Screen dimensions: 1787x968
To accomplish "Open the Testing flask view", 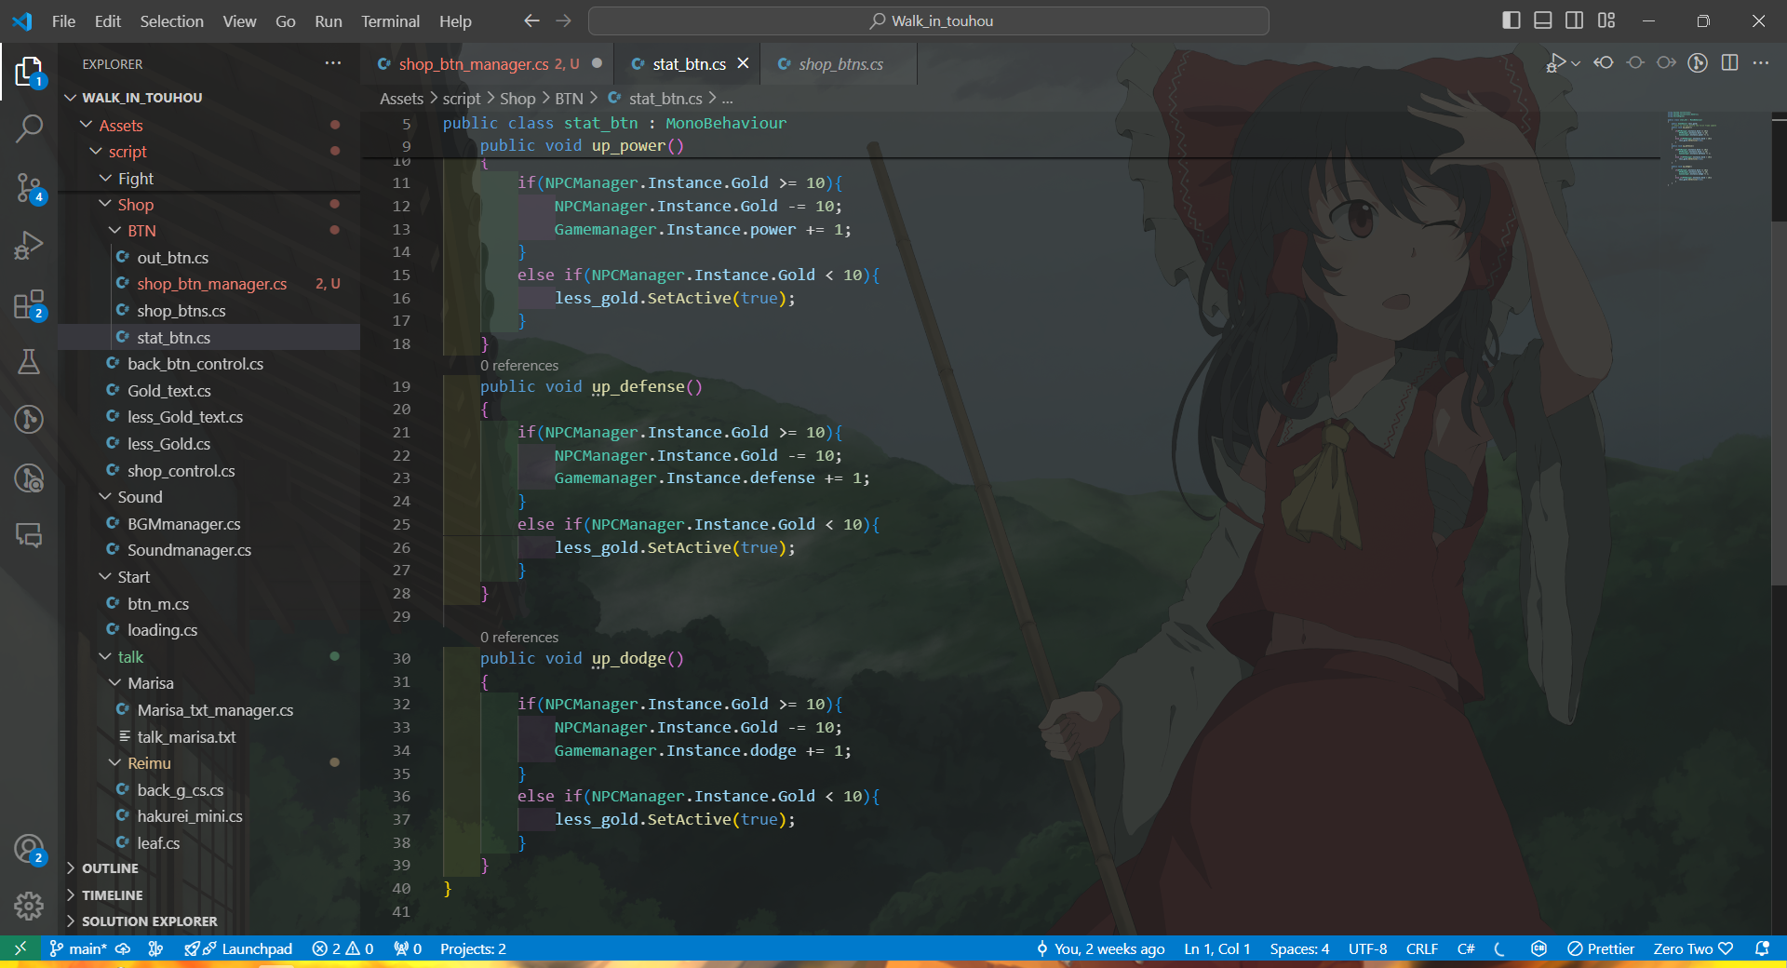I will pos(29,361).
